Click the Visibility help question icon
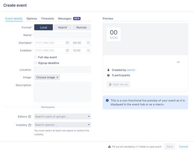Viewport: 194px width, 151px height. [29, 125]
